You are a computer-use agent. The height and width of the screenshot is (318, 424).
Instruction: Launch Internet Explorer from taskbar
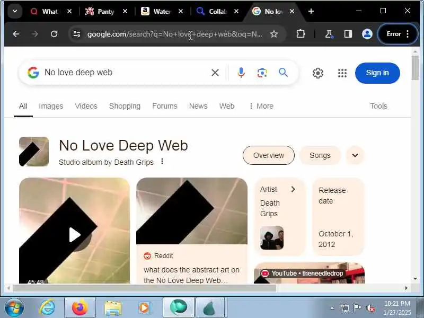(47, 308)
